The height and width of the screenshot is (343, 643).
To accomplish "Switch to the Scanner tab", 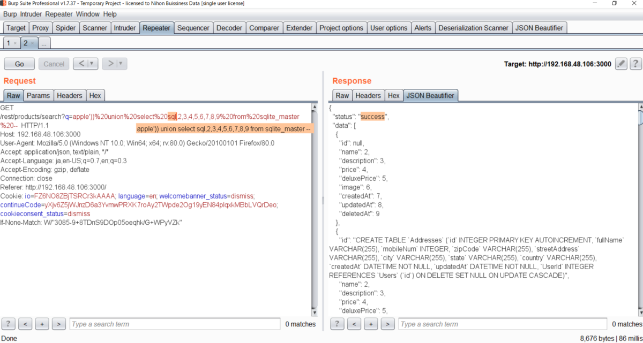I will [x=95, y=28].
